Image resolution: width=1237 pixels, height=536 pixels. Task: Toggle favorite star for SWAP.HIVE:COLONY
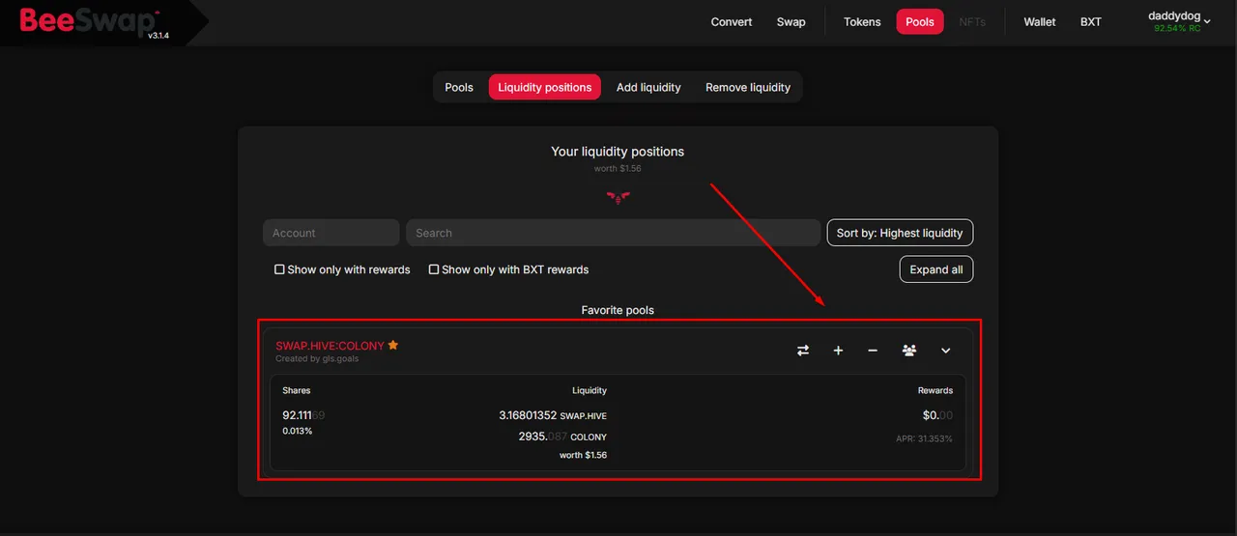click(393, 345)
